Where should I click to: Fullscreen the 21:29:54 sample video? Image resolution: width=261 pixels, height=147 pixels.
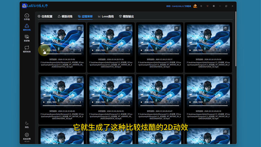[220, 50]
